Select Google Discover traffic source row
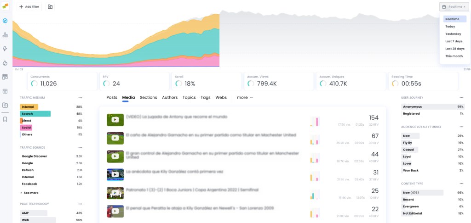This screenshot has height=223, width=471. tap(51, 156)
